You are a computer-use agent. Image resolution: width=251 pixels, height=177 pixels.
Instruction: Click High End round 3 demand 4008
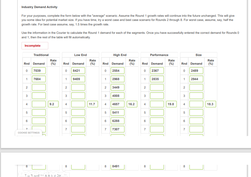coord(117,96)
